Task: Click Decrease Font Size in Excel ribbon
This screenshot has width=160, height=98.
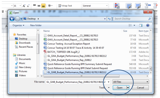Action: point(28,6)
